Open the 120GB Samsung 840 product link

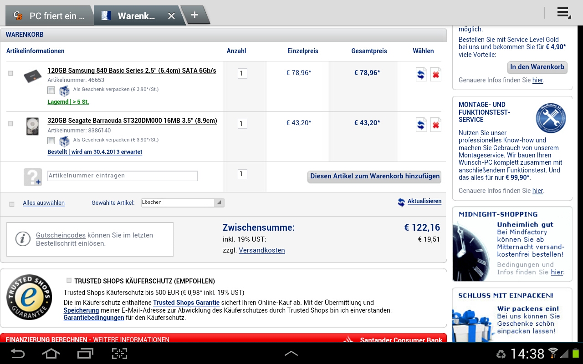(x=132, y=71)
